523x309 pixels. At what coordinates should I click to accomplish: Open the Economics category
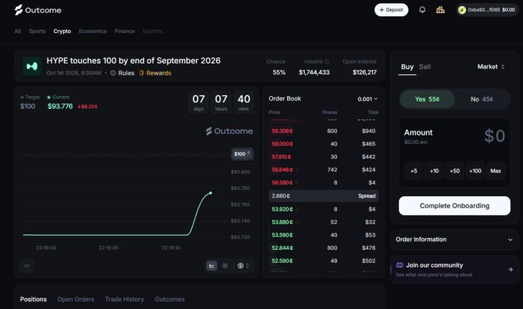point(93,31)
